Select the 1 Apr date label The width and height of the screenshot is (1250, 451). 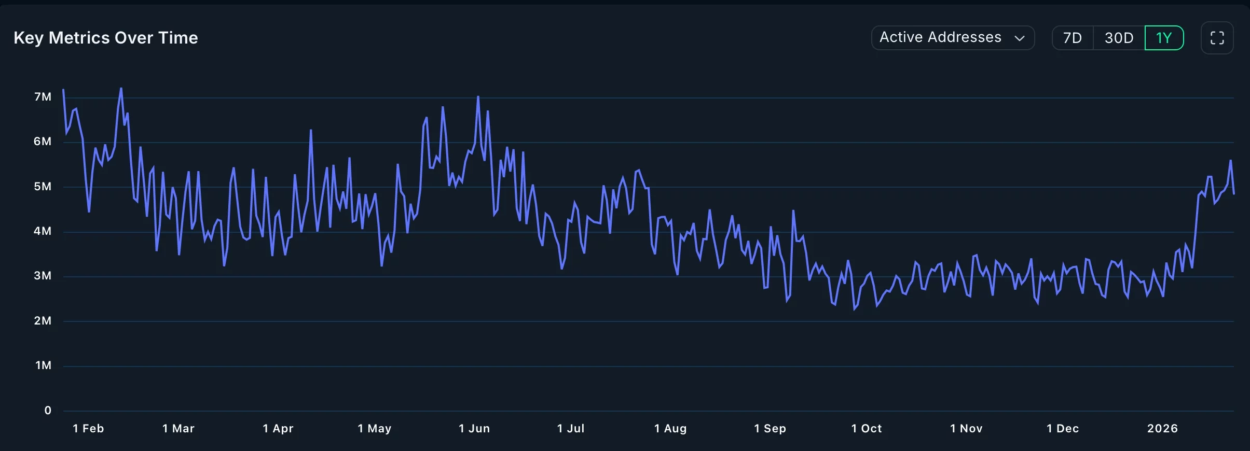coord(278,428)
